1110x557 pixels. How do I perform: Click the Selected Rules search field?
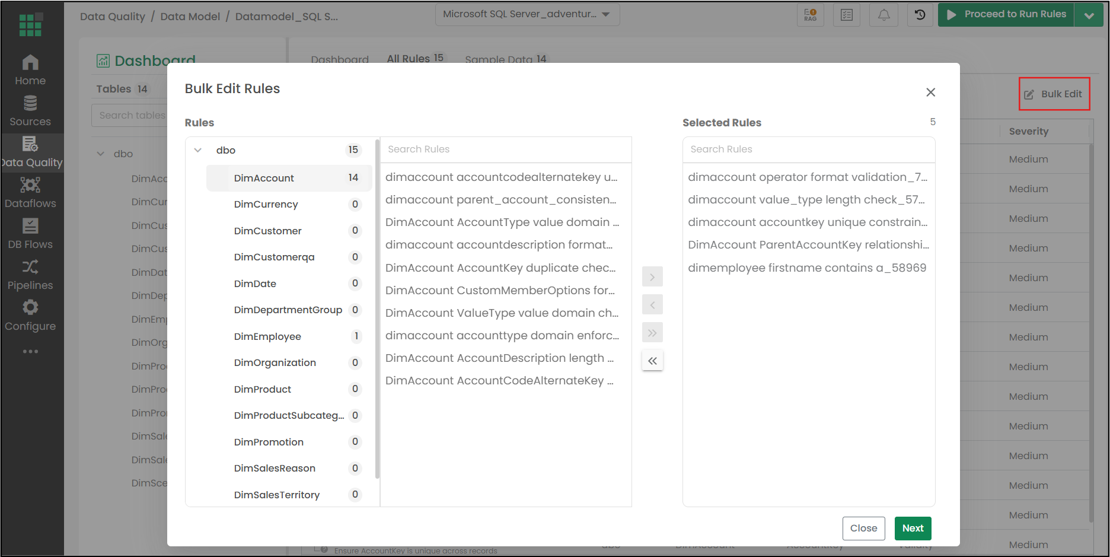[809, 149]
